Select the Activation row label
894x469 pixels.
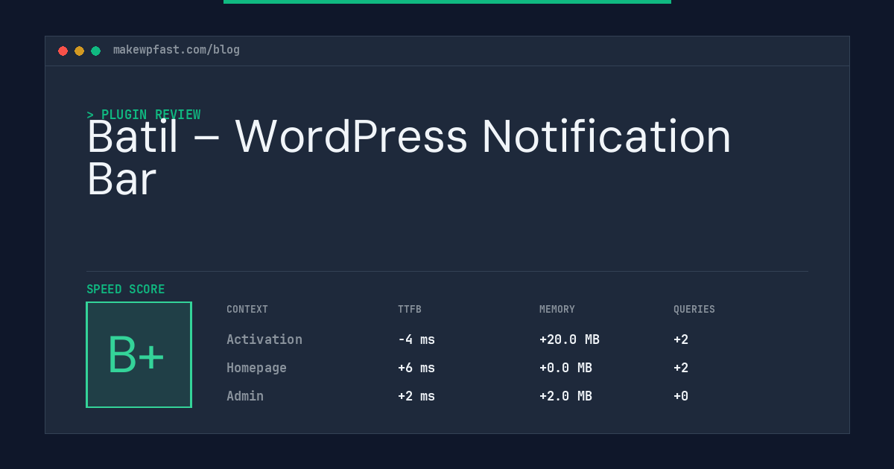264,339
